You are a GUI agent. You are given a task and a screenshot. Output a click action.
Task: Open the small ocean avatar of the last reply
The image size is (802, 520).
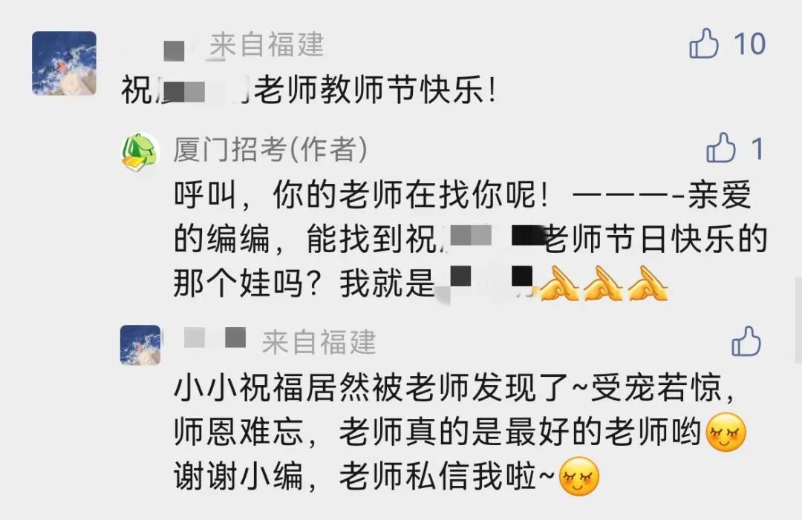140,345
